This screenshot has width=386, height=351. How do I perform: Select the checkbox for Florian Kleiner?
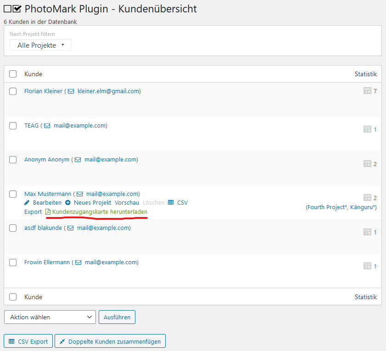[x=13, y=91]
